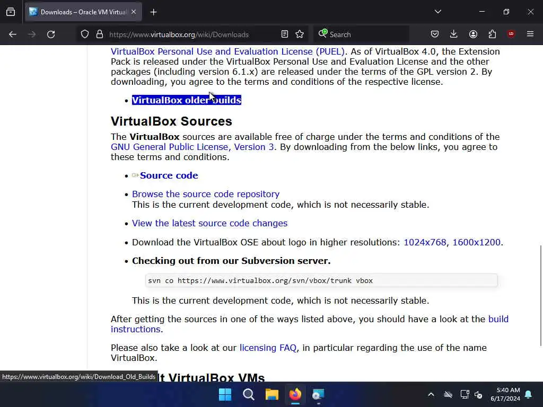Open the VirtualBox installer taskbar app
The width and height of the screenshot is (543, 407).
[x=318, y=394]
